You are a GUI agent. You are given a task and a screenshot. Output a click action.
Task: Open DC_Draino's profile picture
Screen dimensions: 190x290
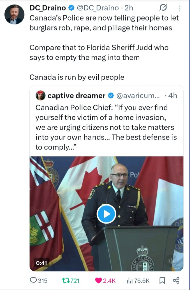coord(14,15)
